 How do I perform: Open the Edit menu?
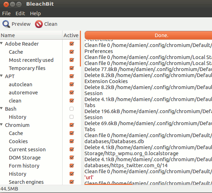tap(20, 13)
